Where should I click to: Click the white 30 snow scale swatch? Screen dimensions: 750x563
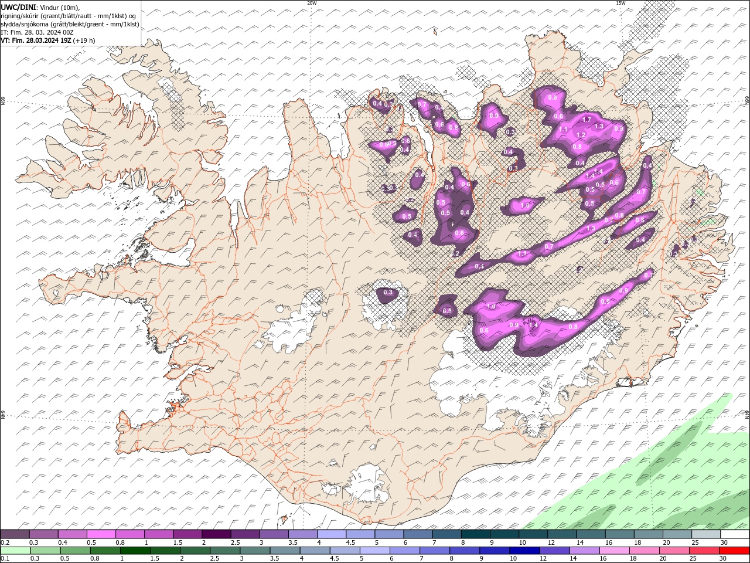734,534
